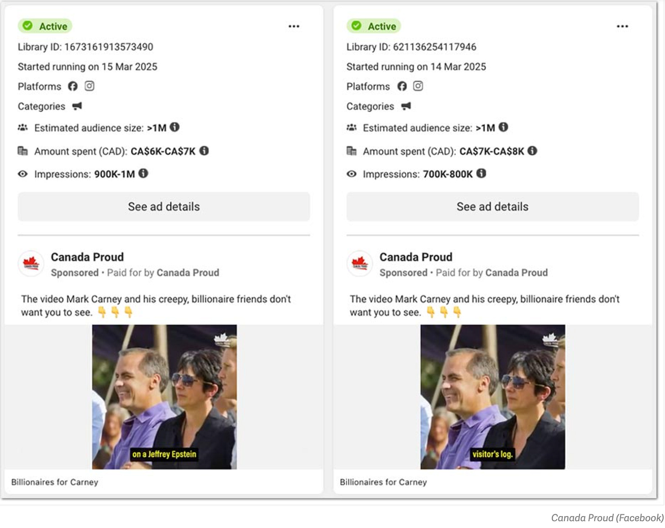Click audience people icon on 14 Mar ad
The height and width of the screenshot is (528, 665).
click(x=351, y=127)
